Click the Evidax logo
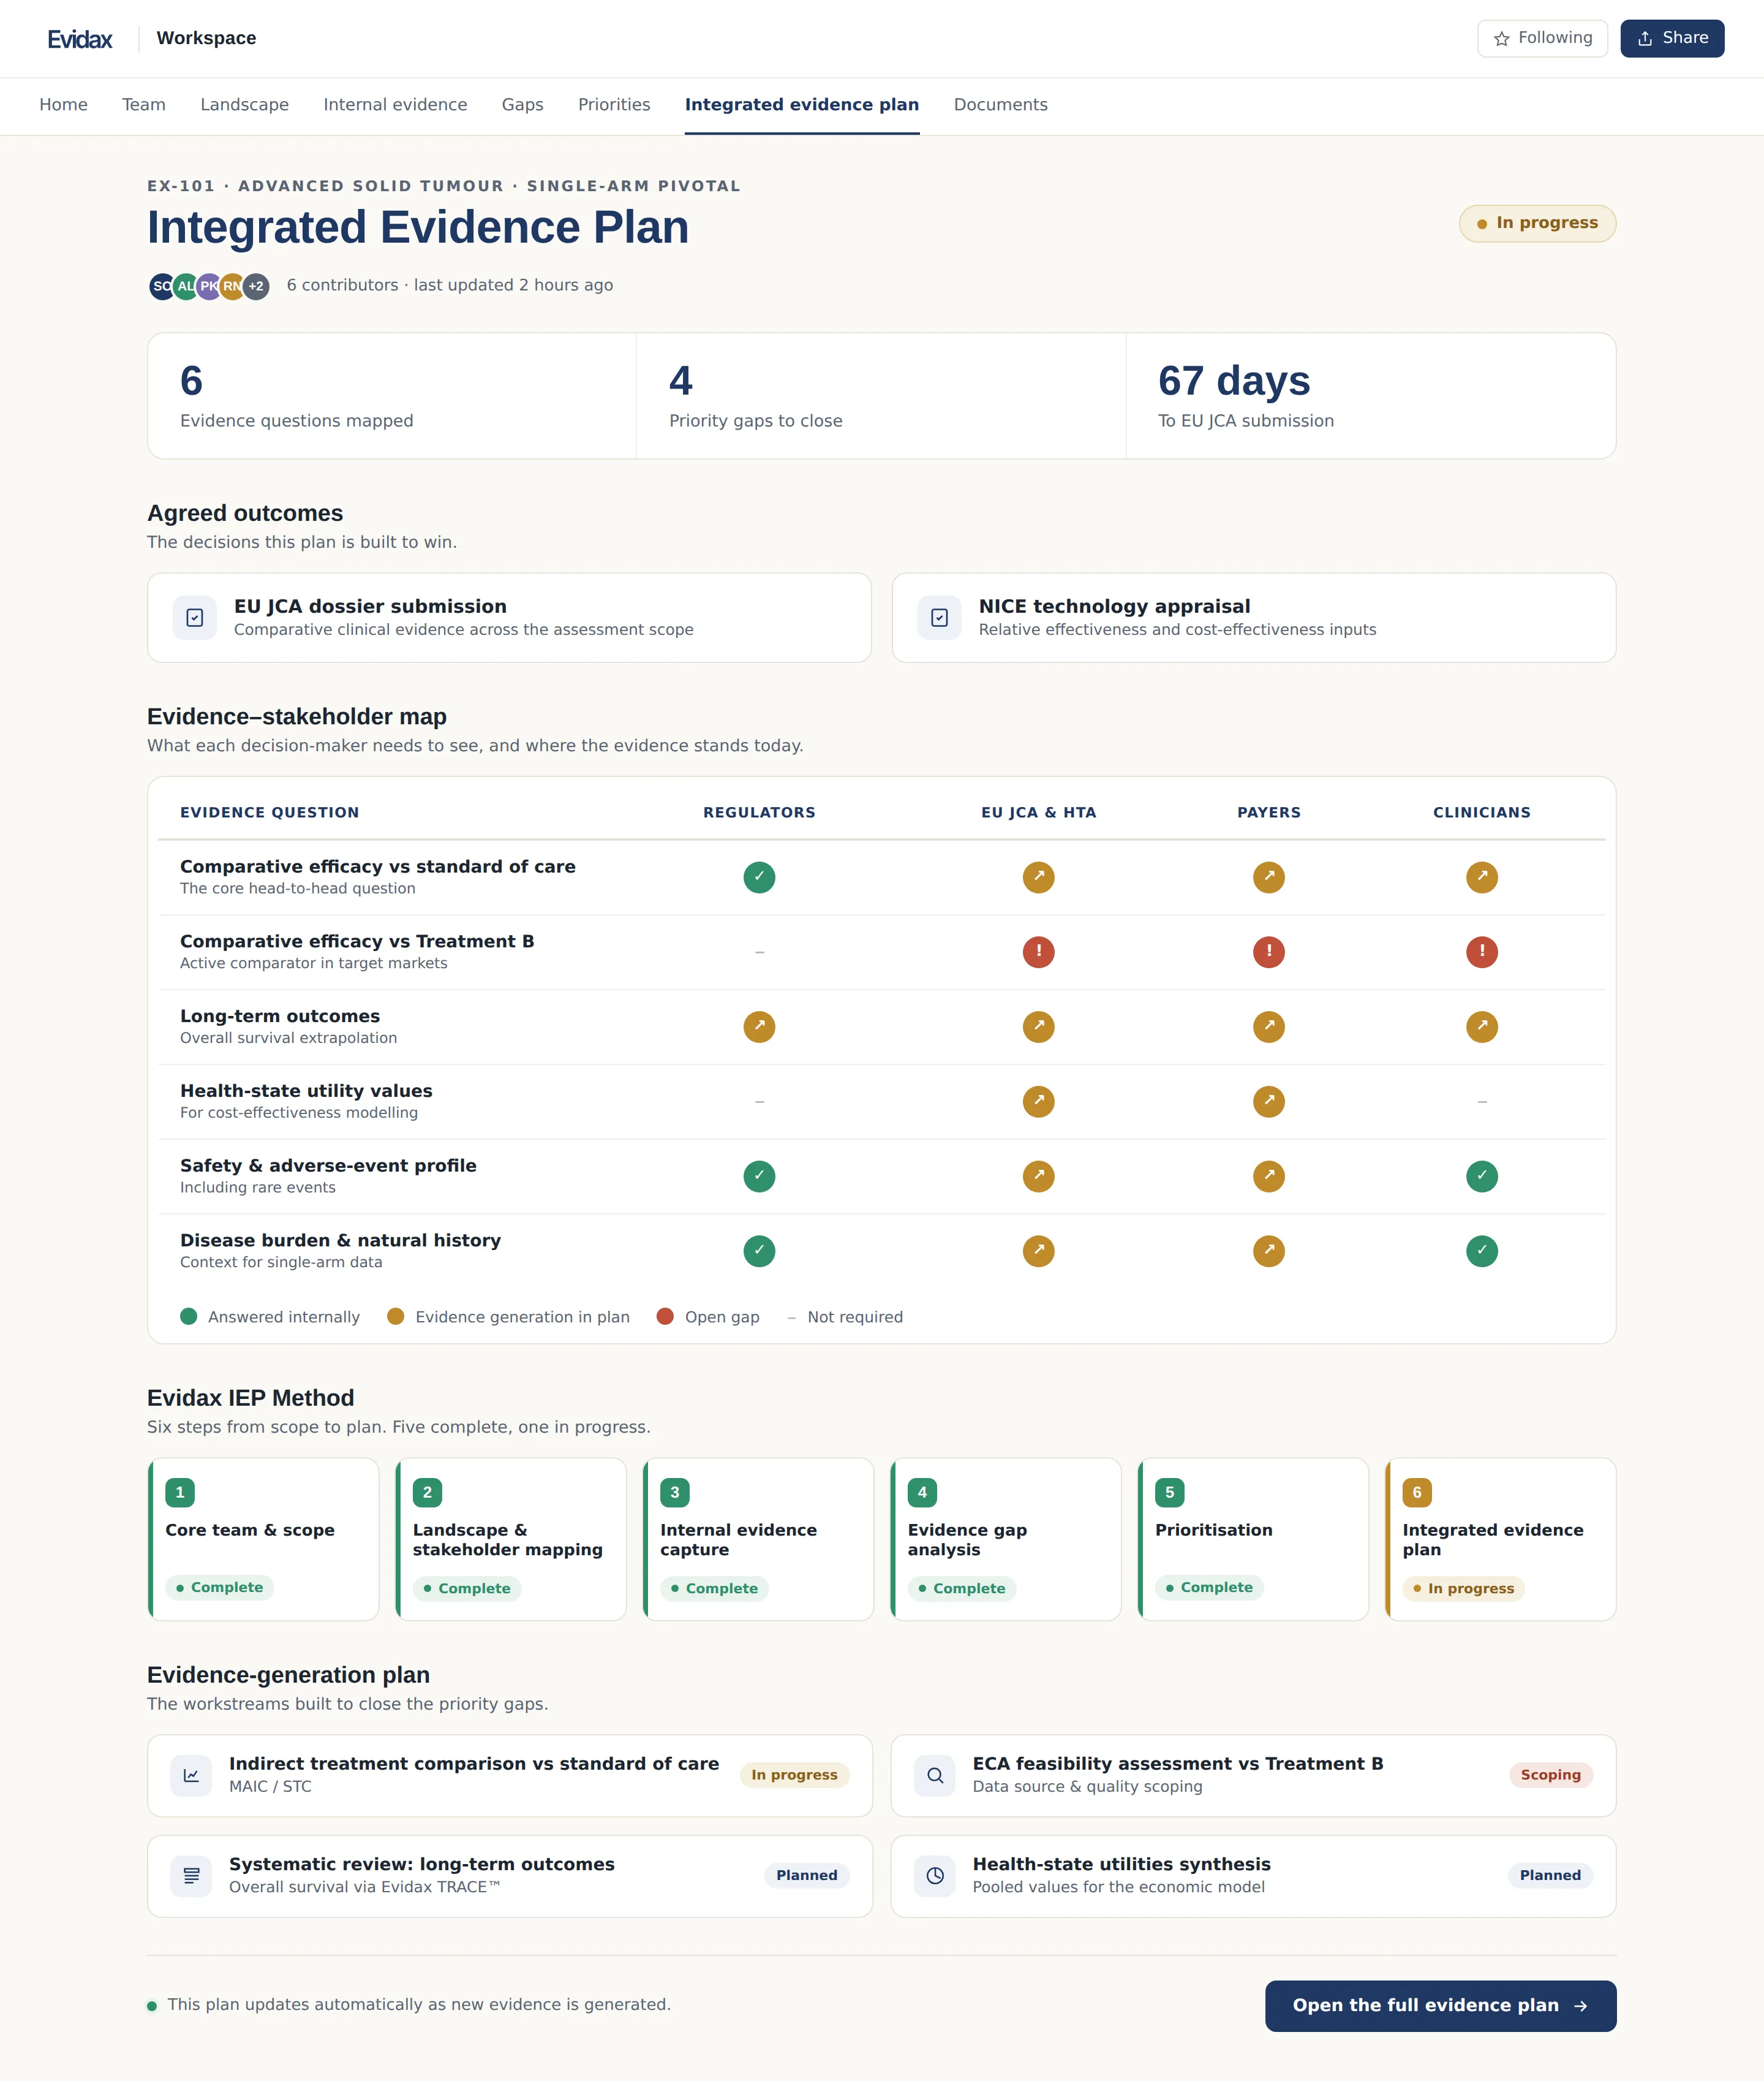The height and width of the screenshot is (2081, 1764). pos(80,39)
